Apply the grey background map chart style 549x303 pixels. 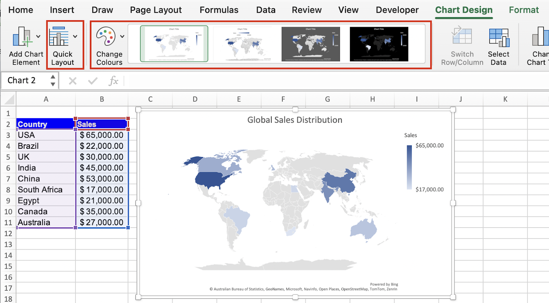point(311,44)
